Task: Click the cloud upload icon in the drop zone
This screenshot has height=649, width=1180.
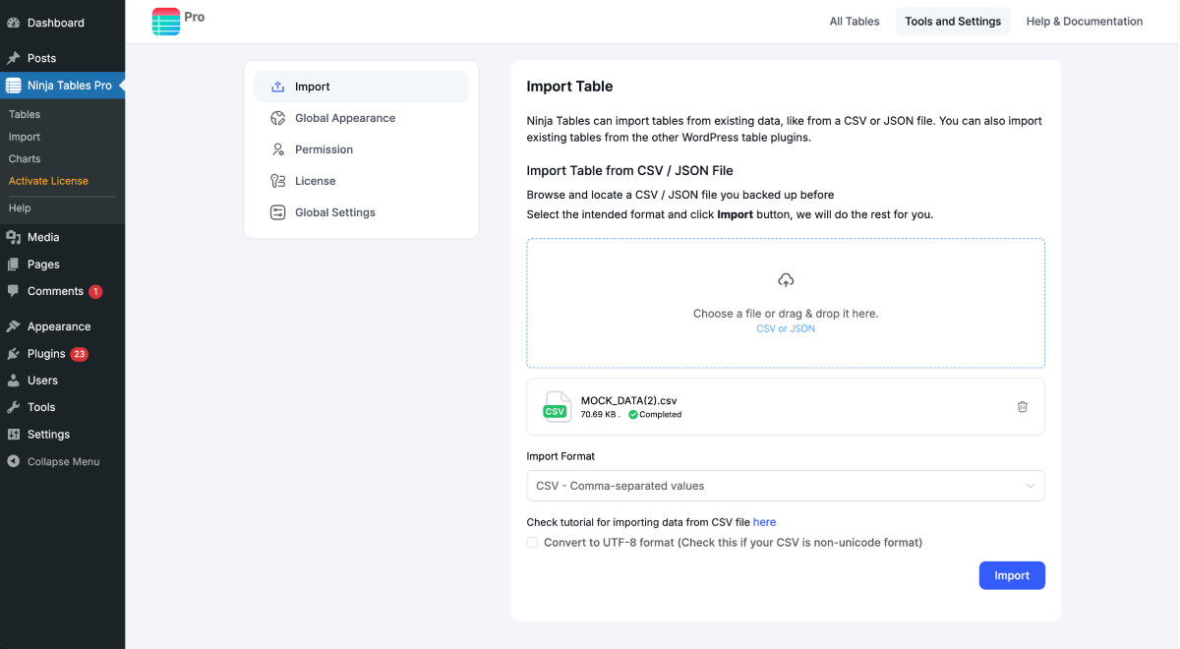Action: (786, 281)
